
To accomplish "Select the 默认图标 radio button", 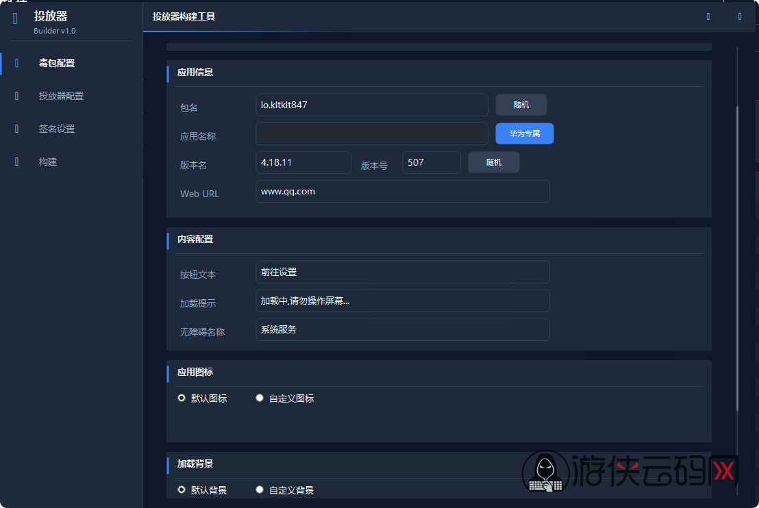I will click(182, 398).
